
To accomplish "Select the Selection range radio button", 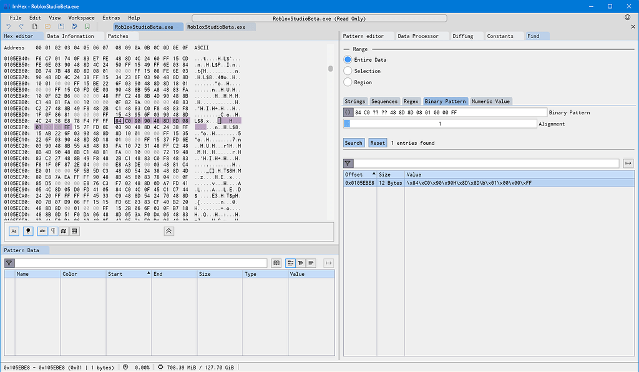I will (x=348, y=71).
